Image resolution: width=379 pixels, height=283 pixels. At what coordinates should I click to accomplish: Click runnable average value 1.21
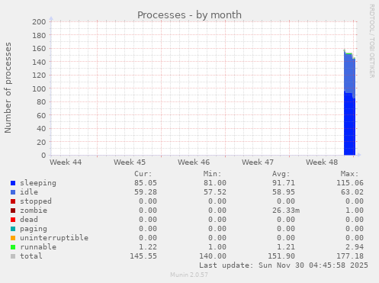click(x=286, y=247)
